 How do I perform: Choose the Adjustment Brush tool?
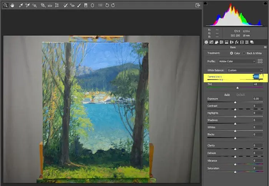(x=79, y=5)
